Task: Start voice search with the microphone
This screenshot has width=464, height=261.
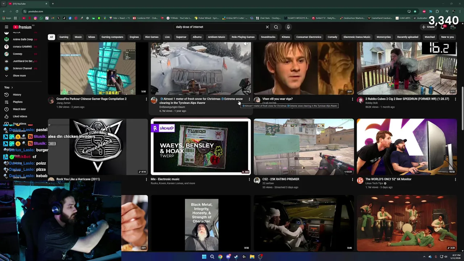Action: tap(288, 27)
